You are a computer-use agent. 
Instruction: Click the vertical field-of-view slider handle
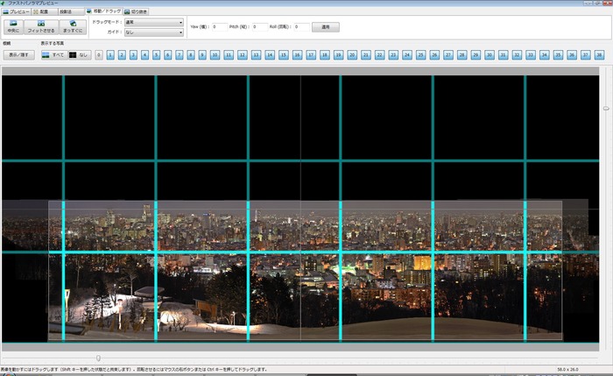pyautogui.click(x=606, y=109)
